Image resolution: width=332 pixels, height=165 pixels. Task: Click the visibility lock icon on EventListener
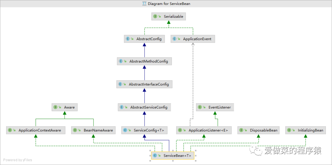point(204,108)
